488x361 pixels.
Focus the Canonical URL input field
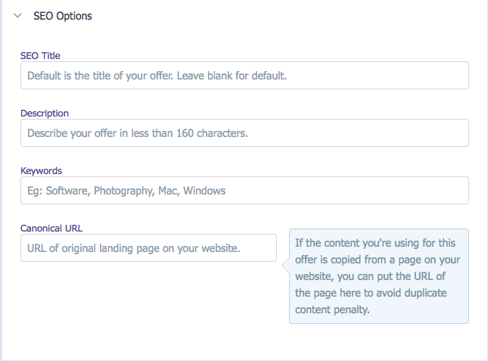click(x=148, y=248)
